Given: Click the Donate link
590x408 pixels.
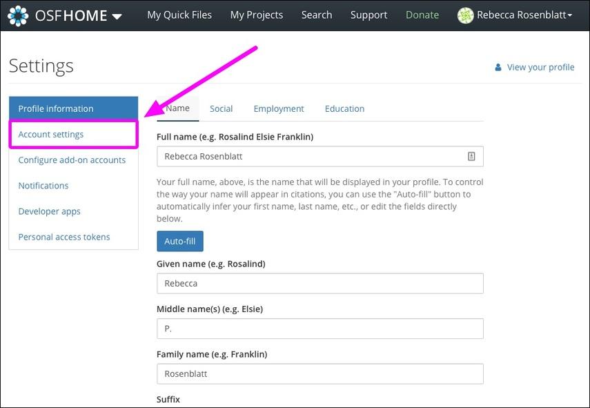Looking at the screenshot, I should [422, 15].
